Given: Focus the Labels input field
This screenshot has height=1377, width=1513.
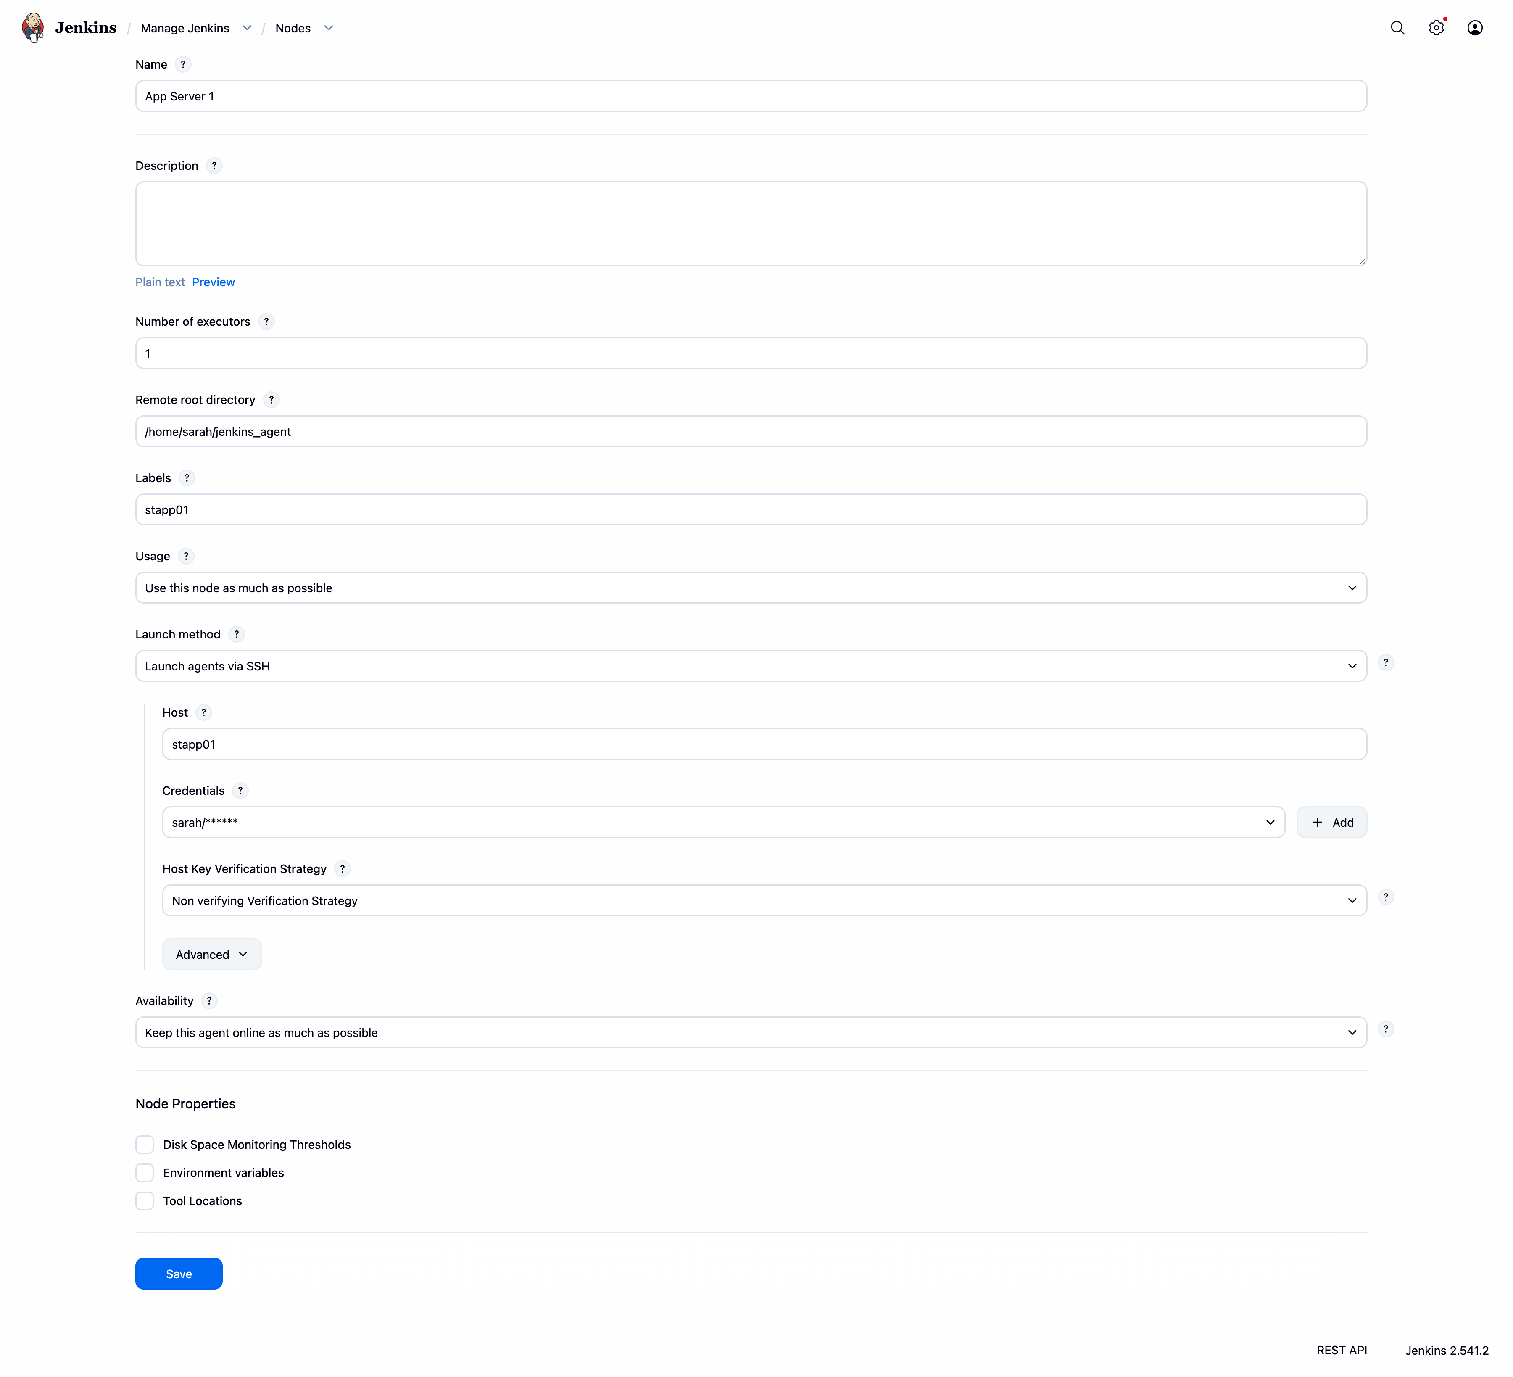Looking at the screenshot, I should (x=751, y=509).
